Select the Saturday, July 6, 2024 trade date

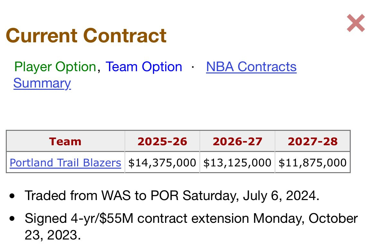[251, 196]
